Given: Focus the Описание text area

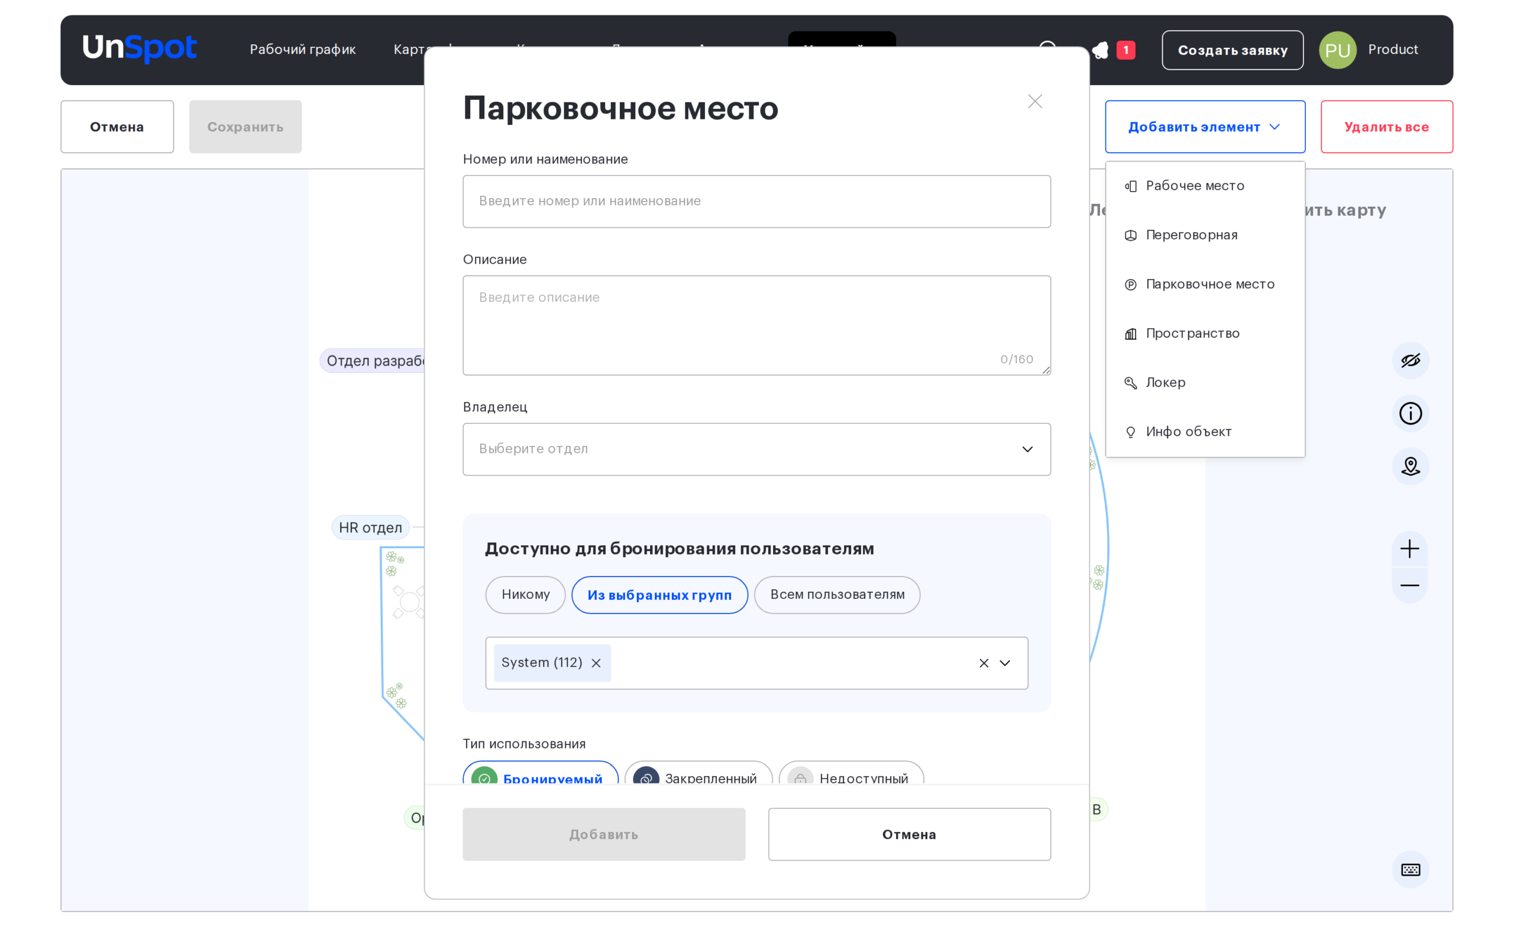Looking at the screenshot, I should coord(756,325).
